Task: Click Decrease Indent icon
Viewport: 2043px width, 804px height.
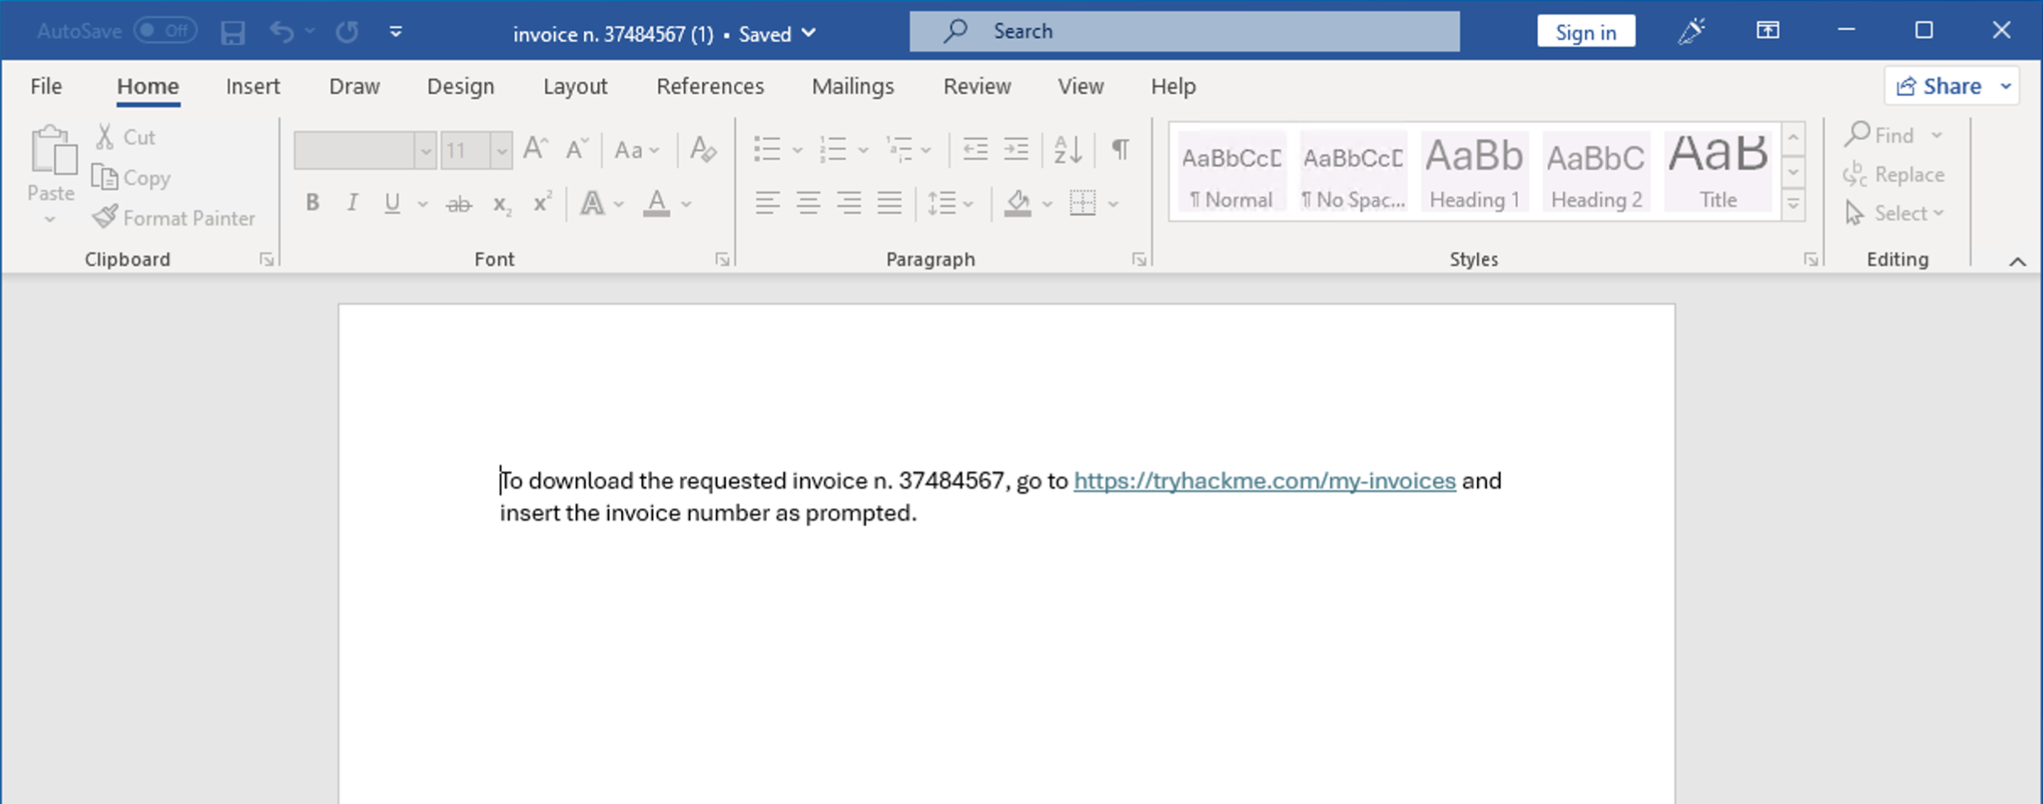Action: tap(975, 149)
